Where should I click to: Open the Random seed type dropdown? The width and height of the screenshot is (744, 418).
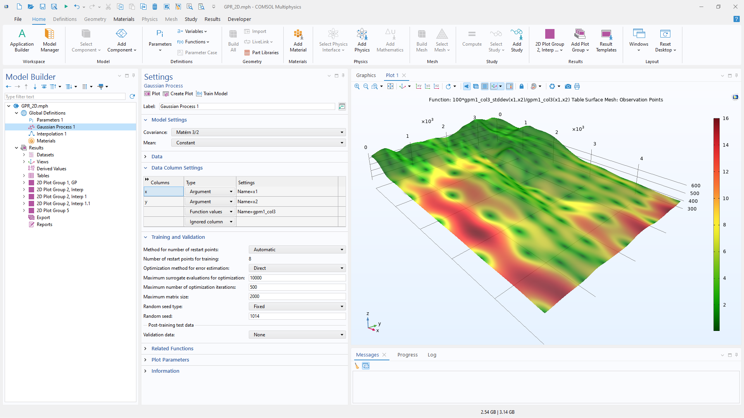click(297, 307)
